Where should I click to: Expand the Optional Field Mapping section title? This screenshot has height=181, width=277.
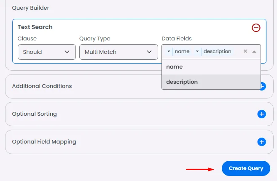pyautogui.click(x=44, y=142)
